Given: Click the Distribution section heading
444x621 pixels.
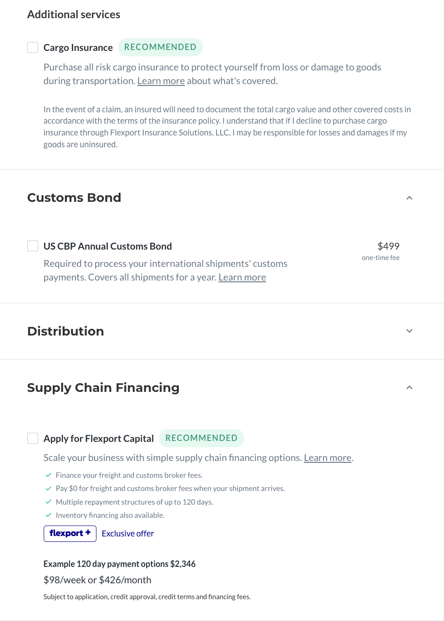Looking at the screenshot, I should 66,331.
